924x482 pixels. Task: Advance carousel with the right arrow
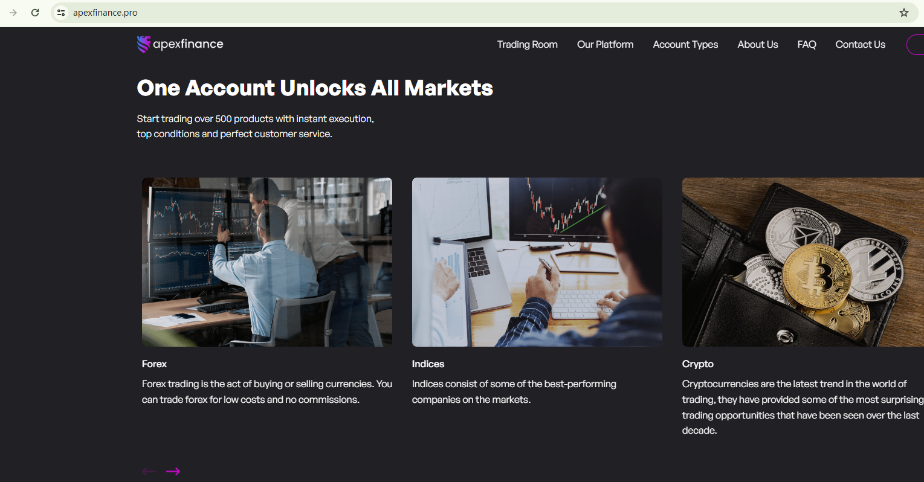tap(173, 471)
